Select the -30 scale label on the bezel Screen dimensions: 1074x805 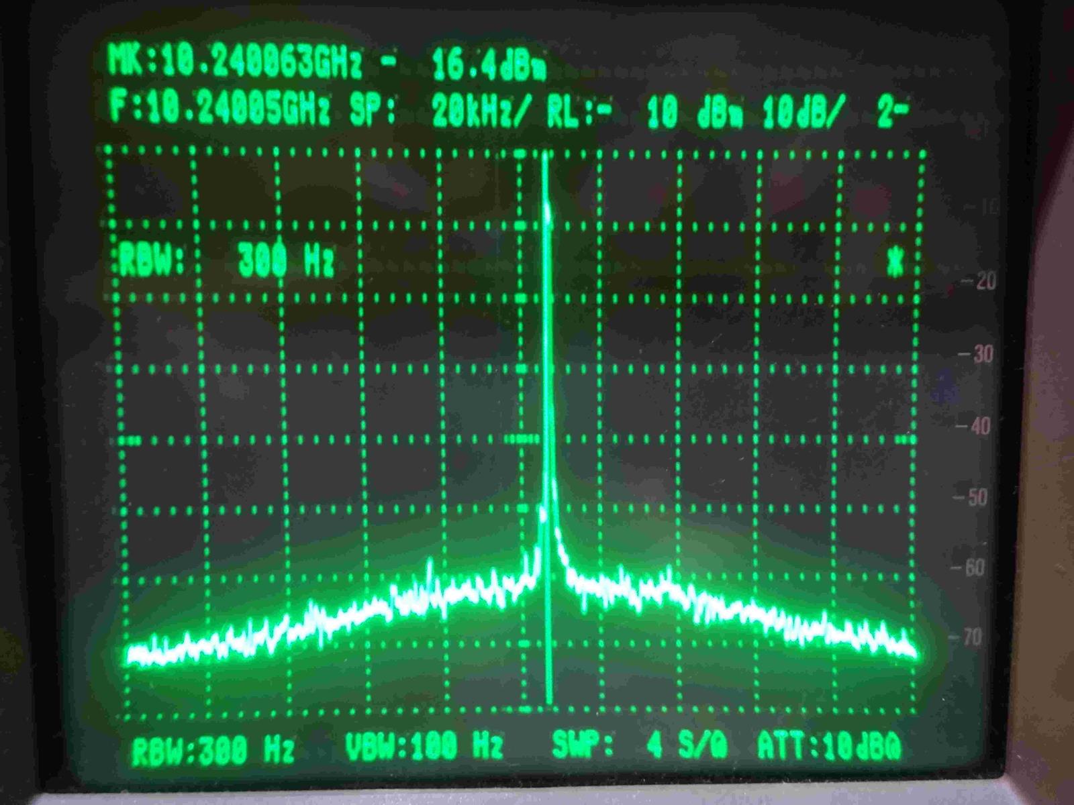click(x=976, y=354)
